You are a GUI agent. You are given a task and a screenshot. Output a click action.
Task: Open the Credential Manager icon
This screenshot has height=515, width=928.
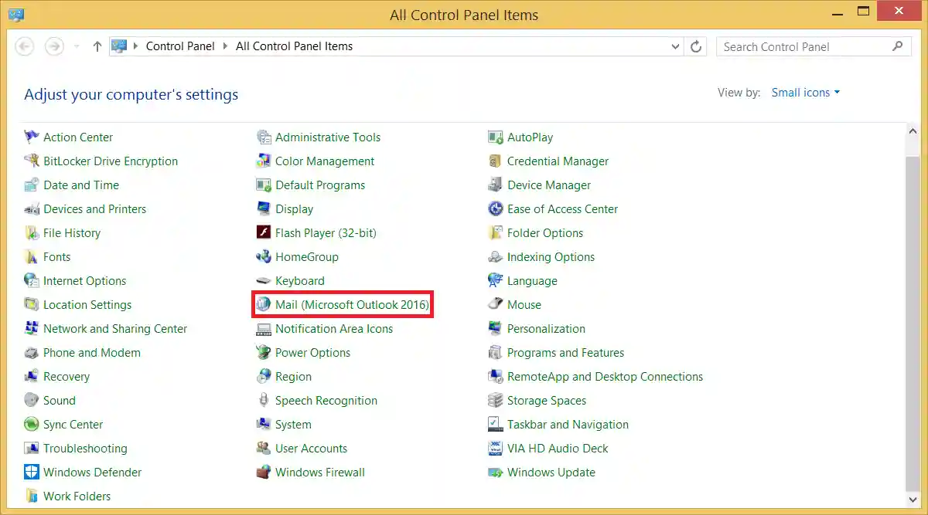(x=495, y=161)
